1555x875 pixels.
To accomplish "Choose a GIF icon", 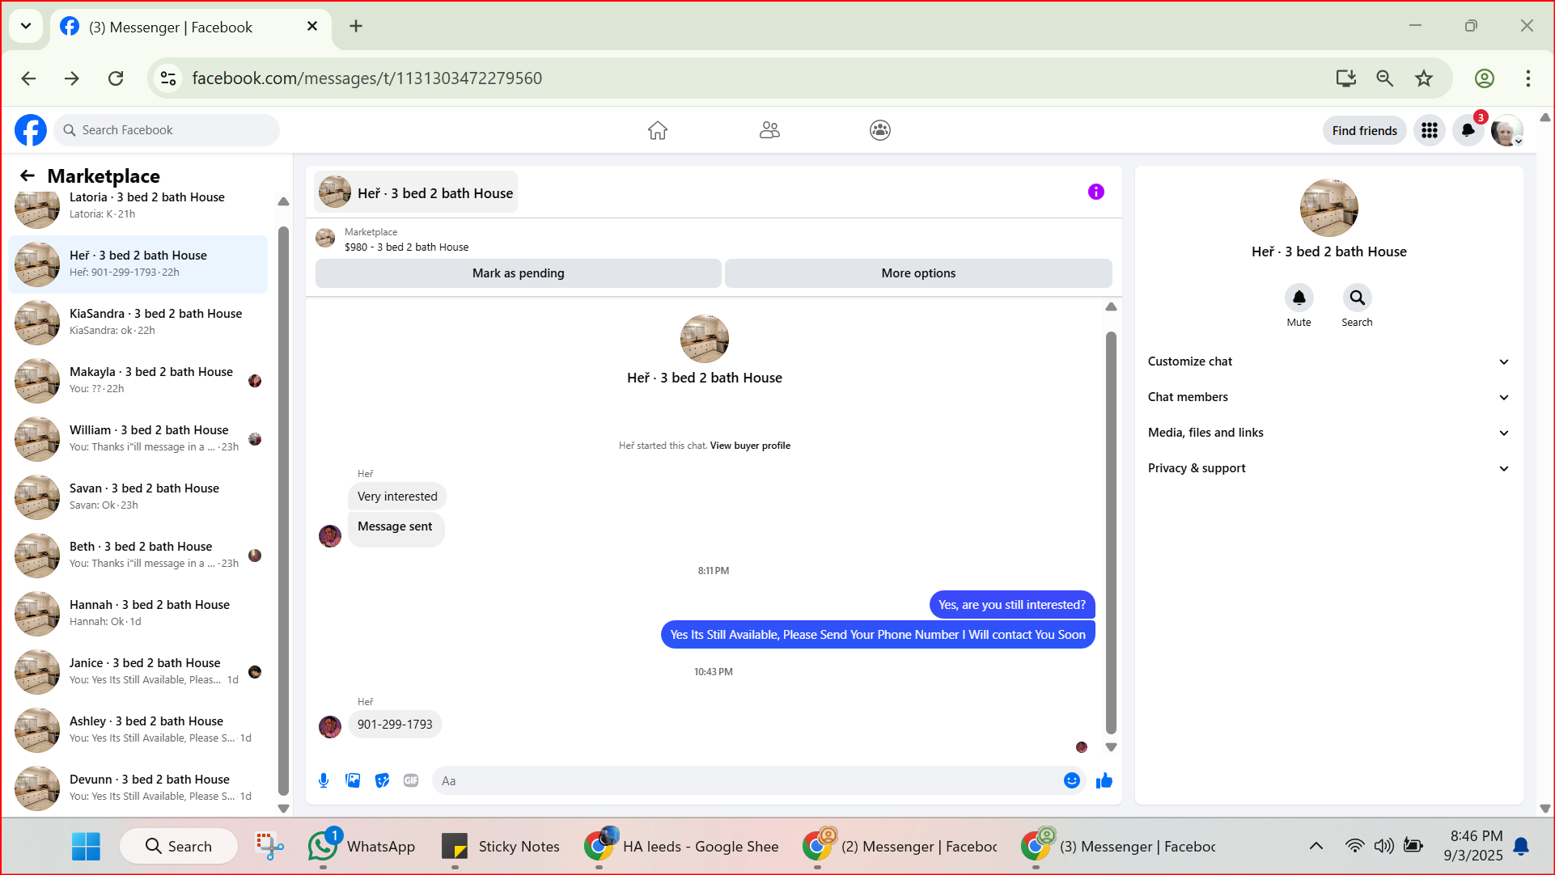I will pyautogui.click(x=411, y=780).
